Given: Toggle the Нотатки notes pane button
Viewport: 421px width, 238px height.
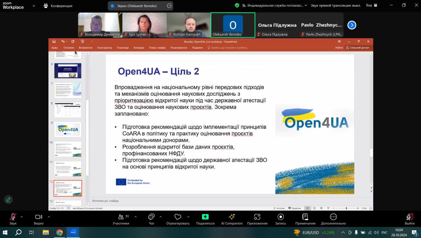Looking at the screenshot, I should click(280, 208).
